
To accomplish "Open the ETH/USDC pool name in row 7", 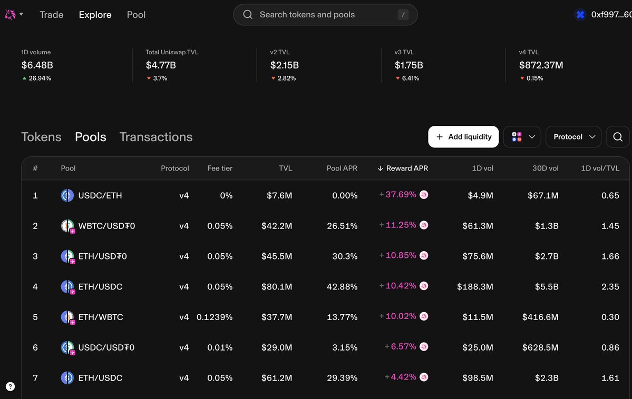I will (100, 377).
